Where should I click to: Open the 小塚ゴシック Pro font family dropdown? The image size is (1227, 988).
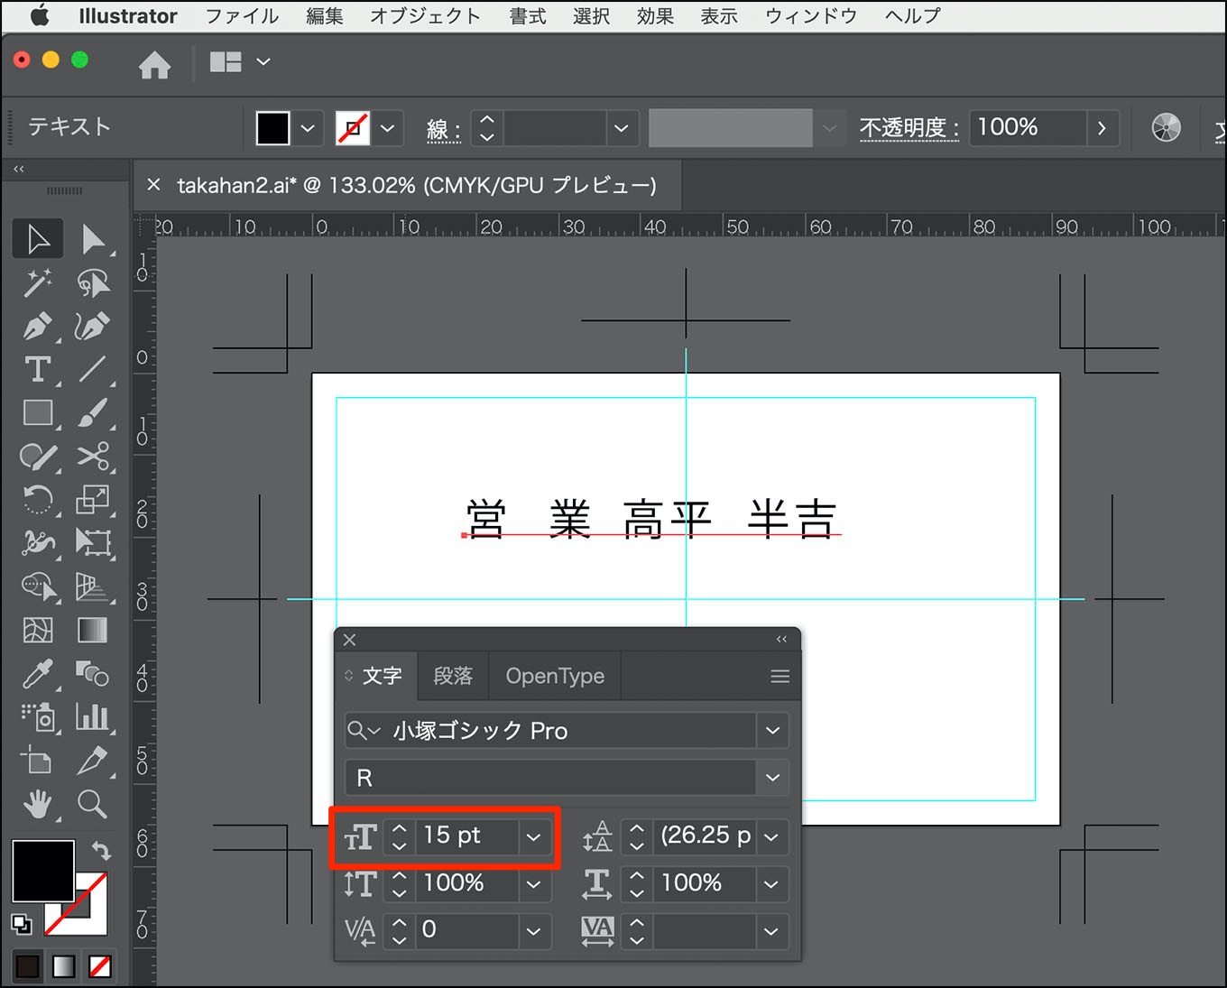coord(772,730)
